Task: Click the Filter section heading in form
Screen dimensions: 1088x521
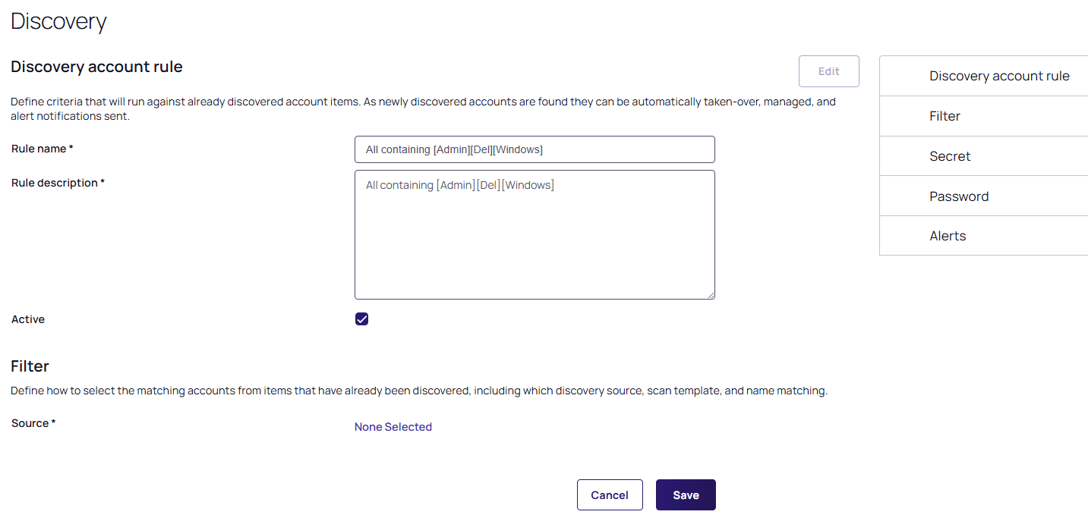Action: [30, 366]
